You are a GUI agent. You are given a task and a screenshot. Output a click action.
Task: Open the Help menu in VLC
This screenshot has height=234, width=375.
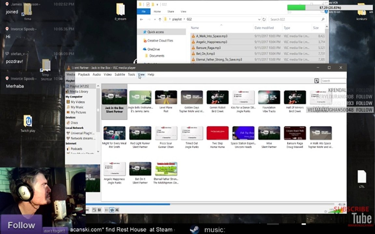pyautogui.click(x=151, y=74)
